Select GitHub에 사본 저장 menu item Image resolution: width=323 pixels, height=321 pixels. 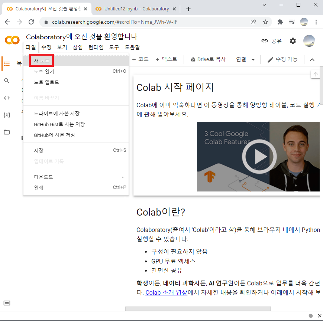tap(76, 135)
